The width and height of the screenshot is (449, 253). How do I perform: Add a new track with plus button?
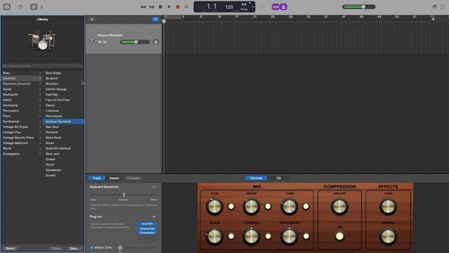point(92,19)
